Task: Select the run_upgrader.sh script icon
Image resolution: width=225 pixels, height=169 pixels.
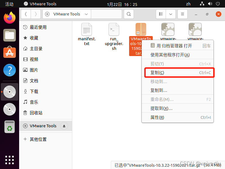Action: [x=114, y=29]
